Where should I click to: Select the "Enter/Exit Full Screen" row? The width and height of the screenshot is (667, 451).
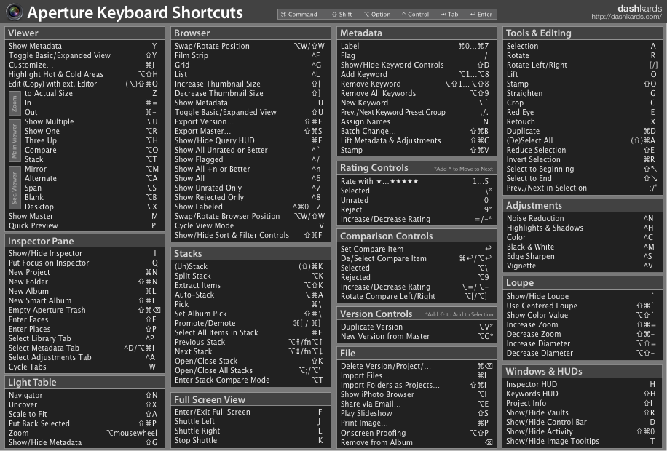click(x=249, y=412)
